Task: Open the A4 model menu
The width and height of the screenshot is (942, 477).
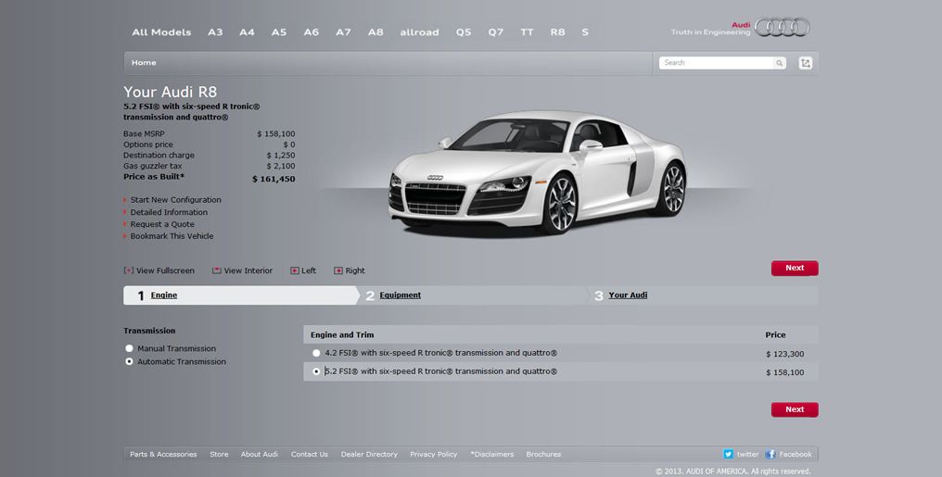Action: [247, 32]
